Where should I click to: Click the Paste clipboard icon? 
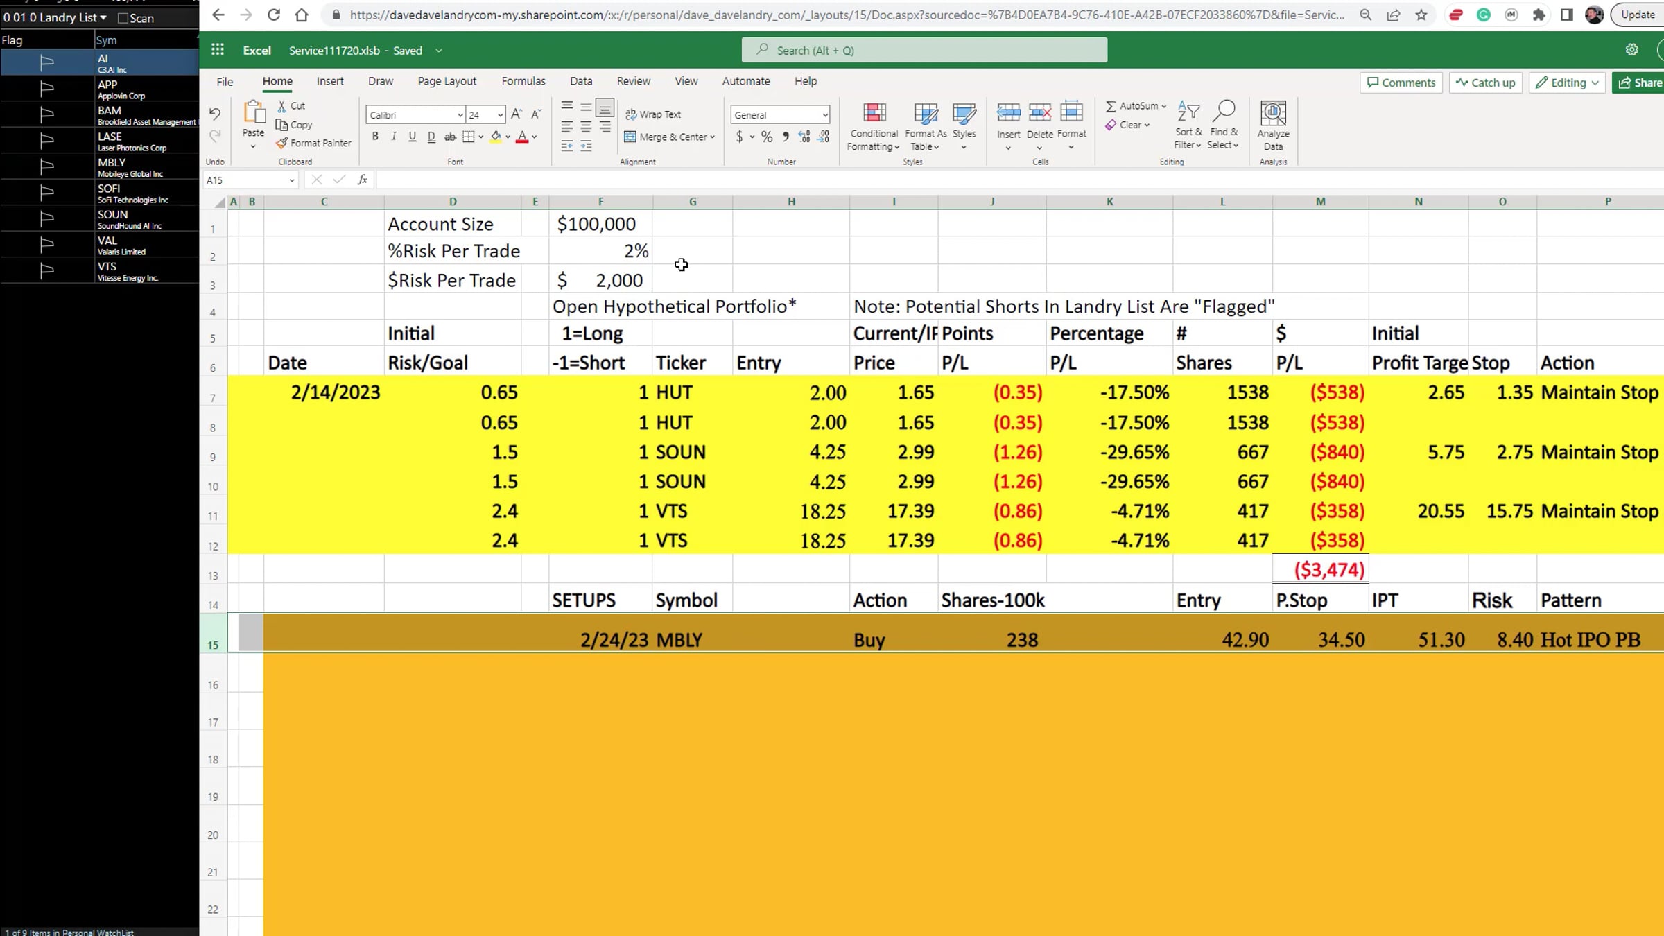(254, 112)
